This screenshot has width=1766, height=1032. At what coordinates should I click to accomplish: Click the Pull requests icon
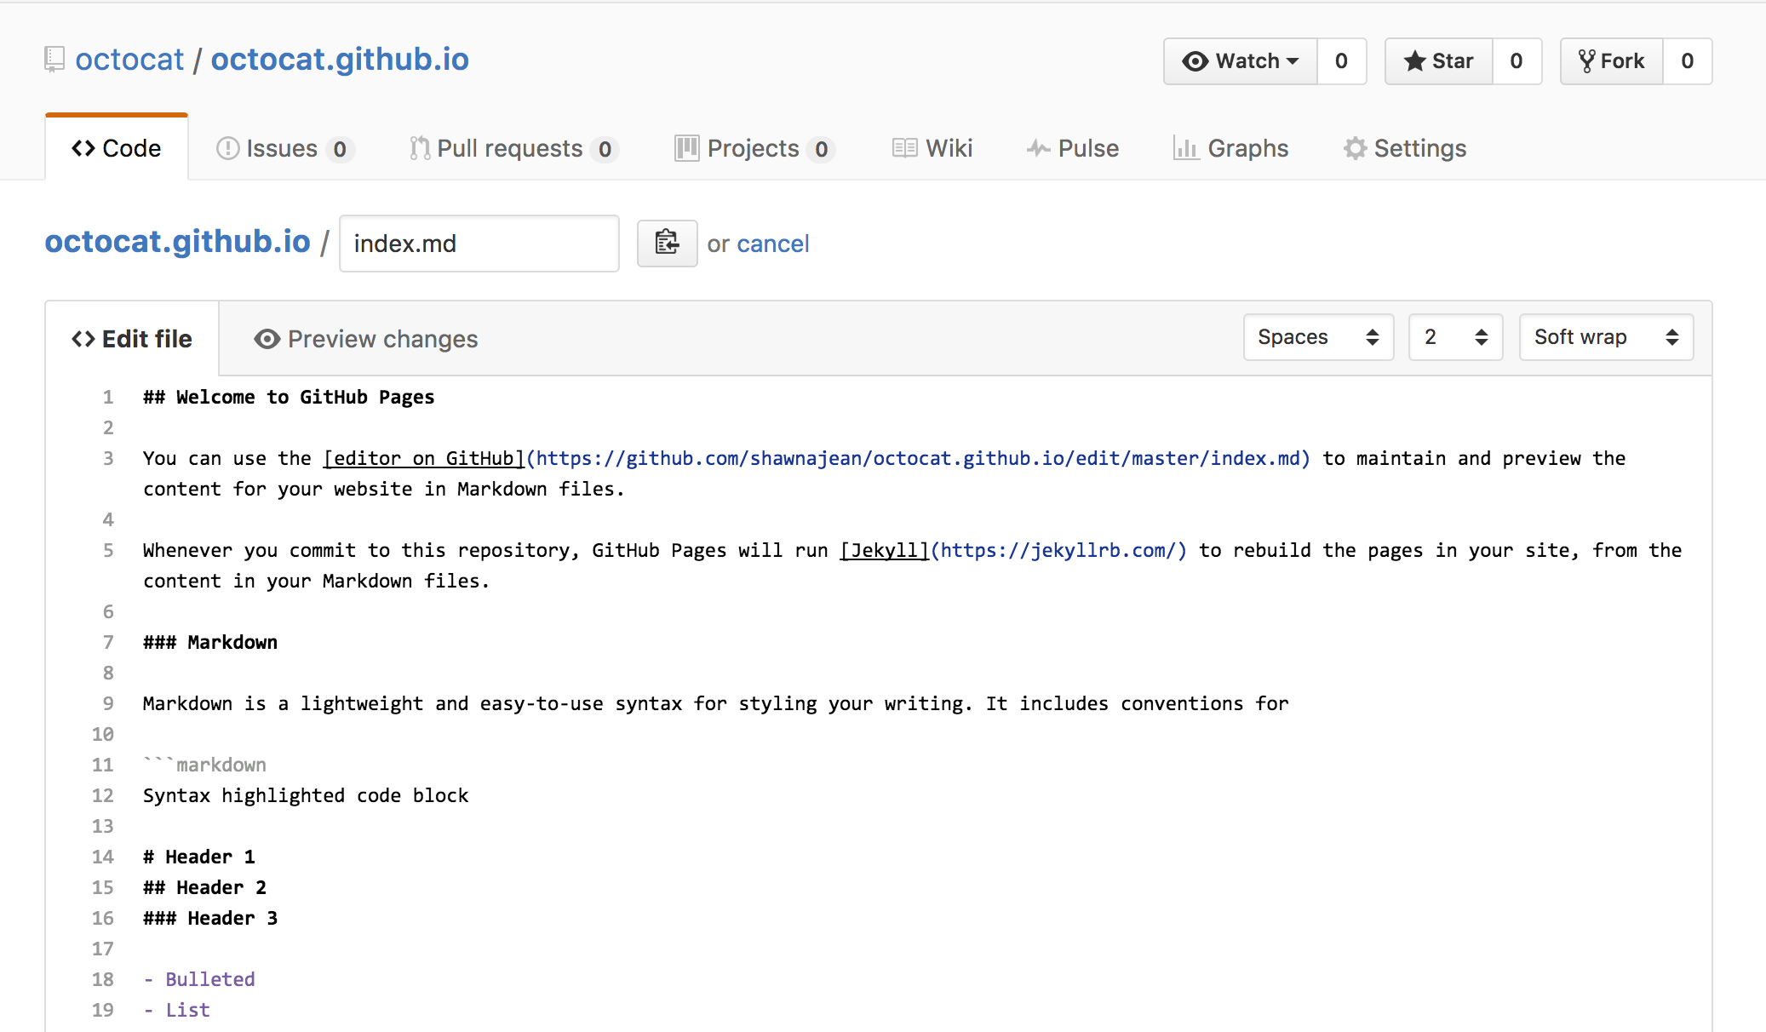419,148
